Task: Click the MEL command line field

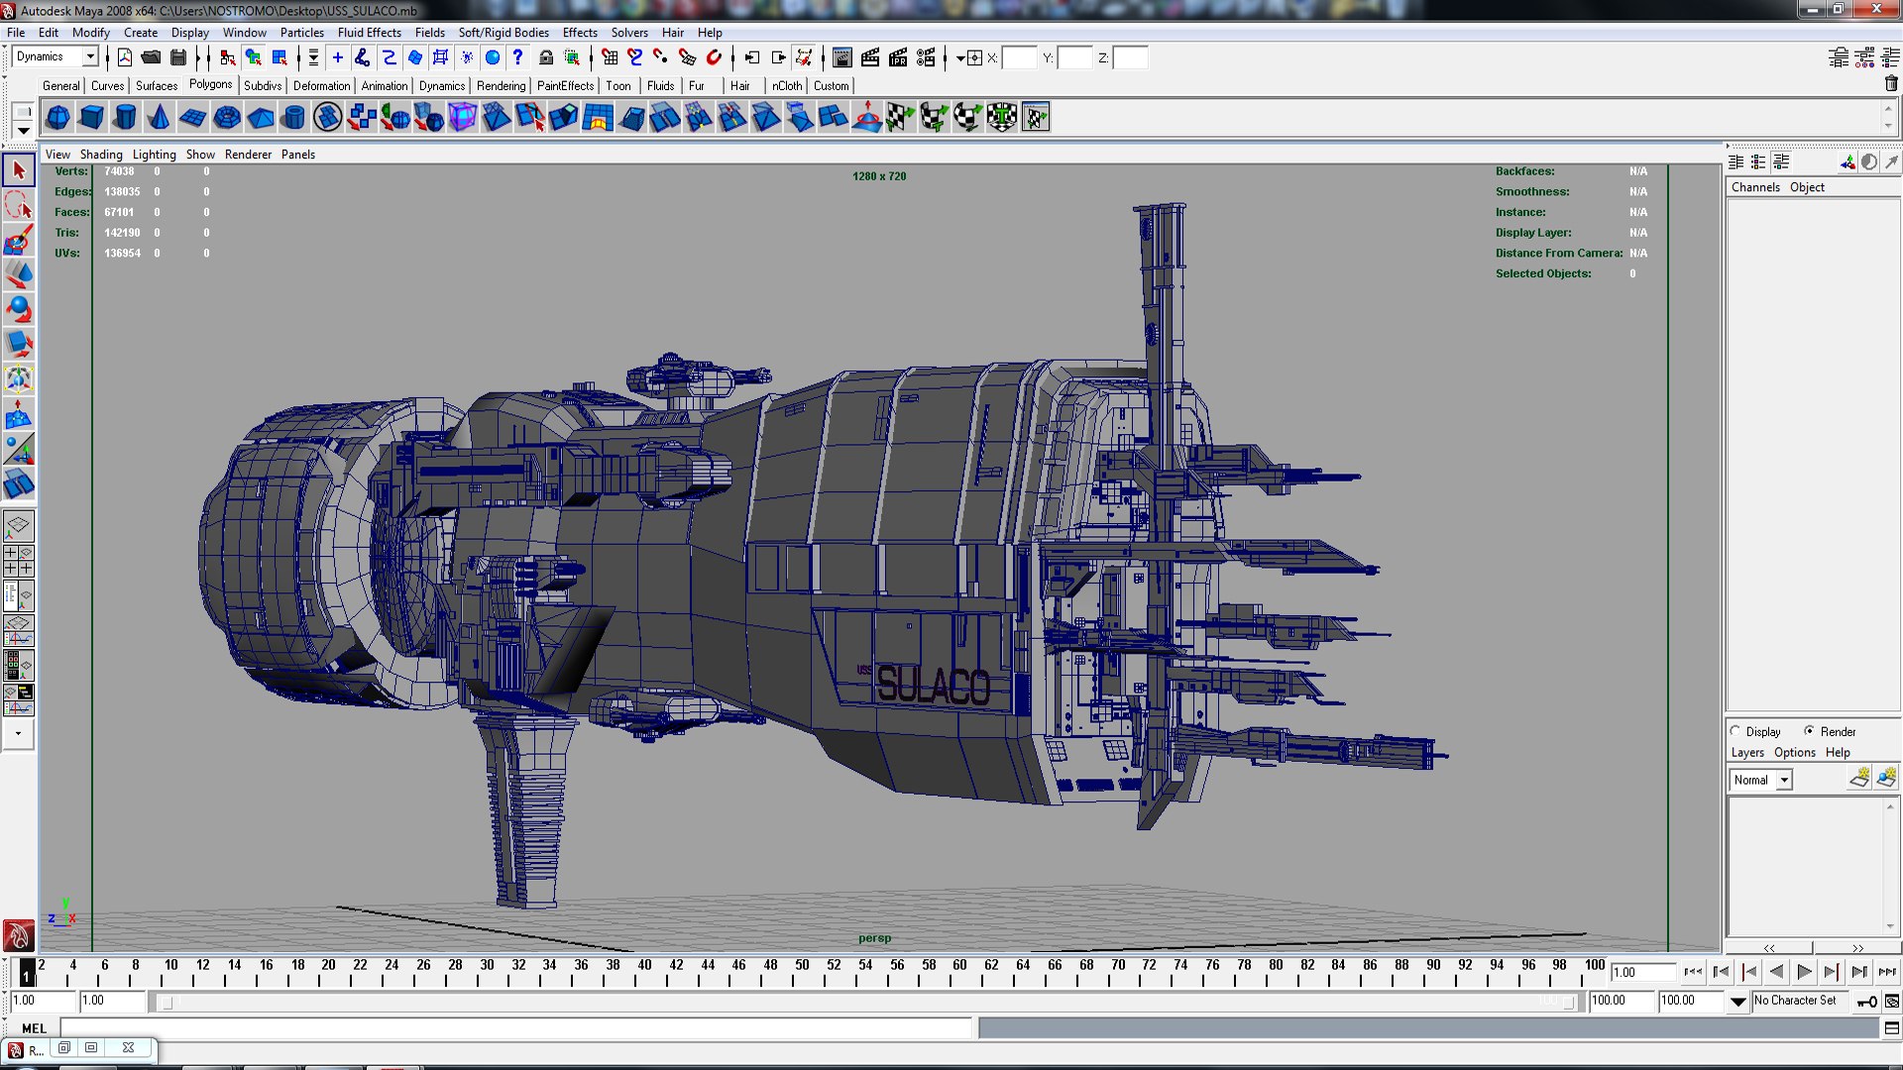Action: coord(517,1028)
